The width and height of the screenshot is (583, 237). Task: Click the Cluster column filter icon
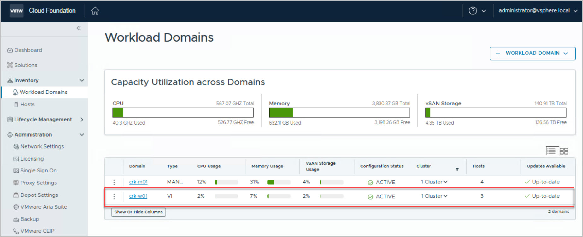point(457,170)
